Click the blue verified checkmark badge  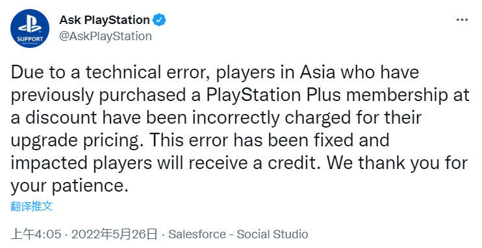click(x=160, y=20)
